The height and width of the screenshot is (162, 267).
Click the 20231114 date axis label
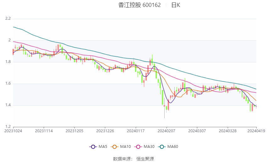point(44,131)
